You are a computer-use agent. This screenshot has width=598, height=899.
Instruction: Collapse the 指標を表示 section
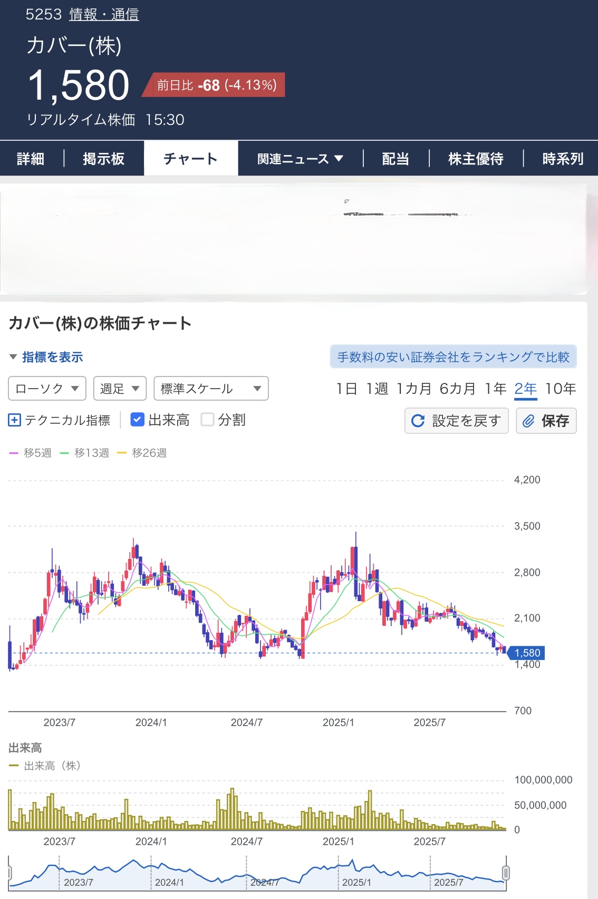(46, 357)
